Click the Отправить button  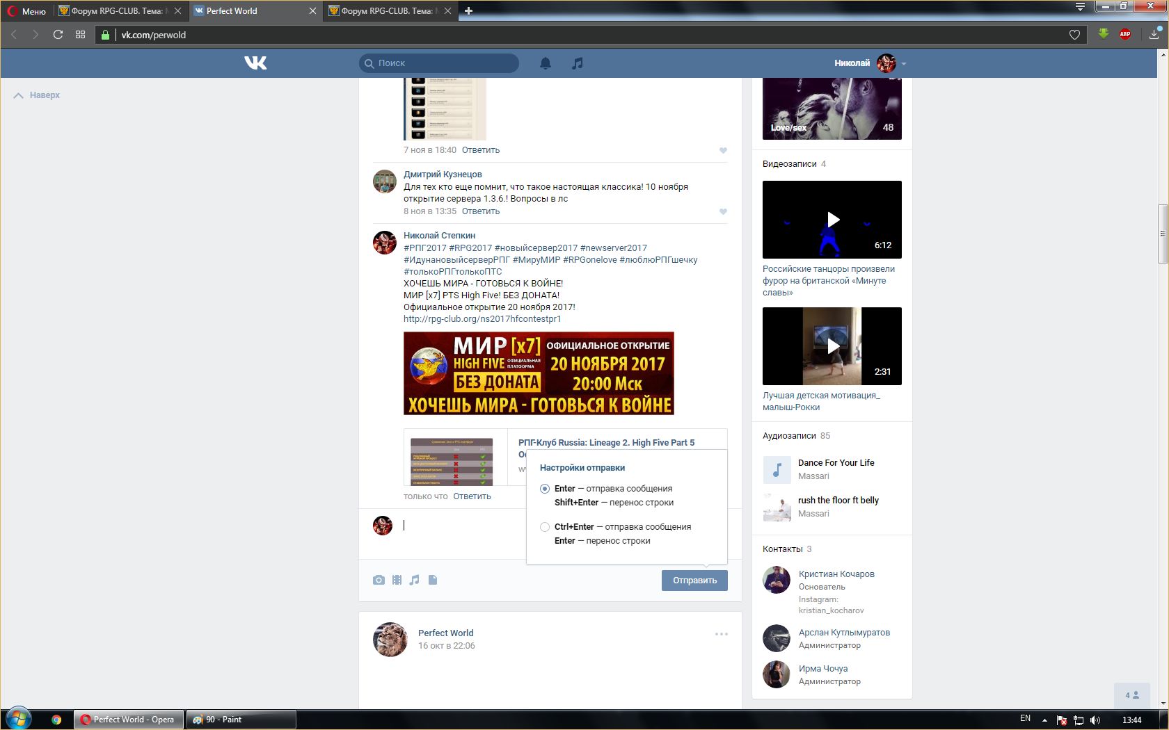point(694,581)
